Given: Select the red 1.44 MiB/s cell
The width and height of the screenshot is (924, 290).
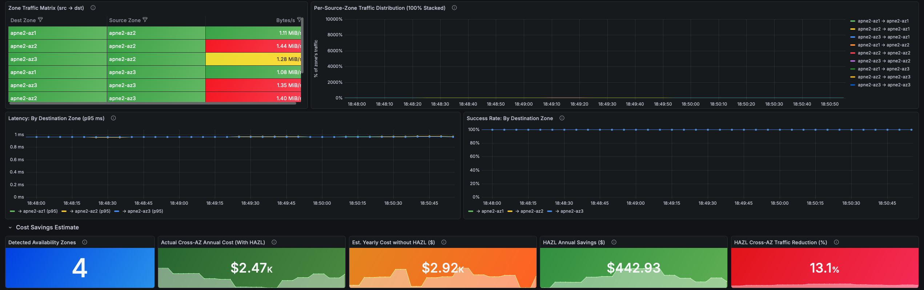Looking at the screenshot, I should coord(253,46).
